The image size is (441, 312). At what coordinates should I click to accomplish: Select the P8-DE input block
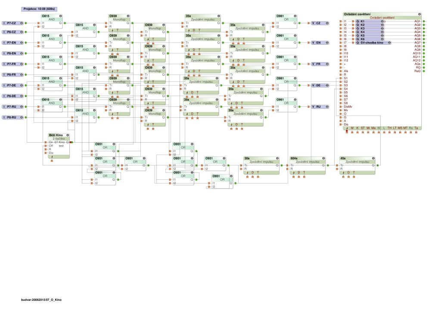pos(12,96)
